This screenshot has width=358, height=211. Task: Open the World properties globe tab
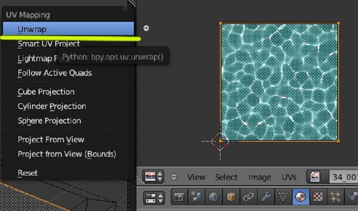(x=213, y=197)
